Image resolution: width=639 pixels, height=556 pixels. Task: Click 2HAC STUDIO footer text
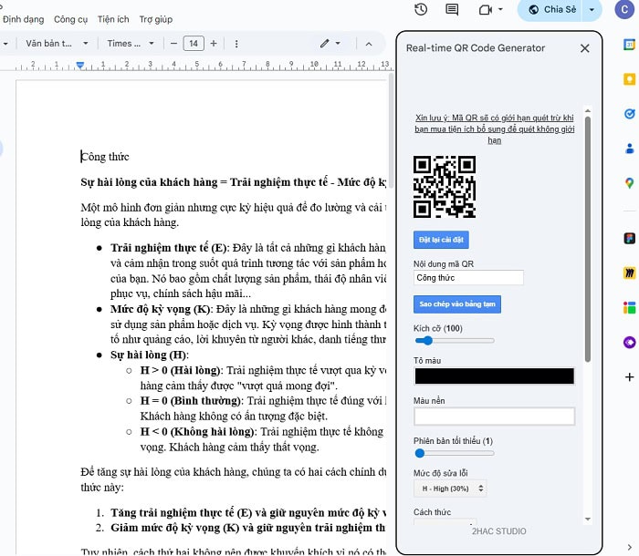click(x=498, y=531)
